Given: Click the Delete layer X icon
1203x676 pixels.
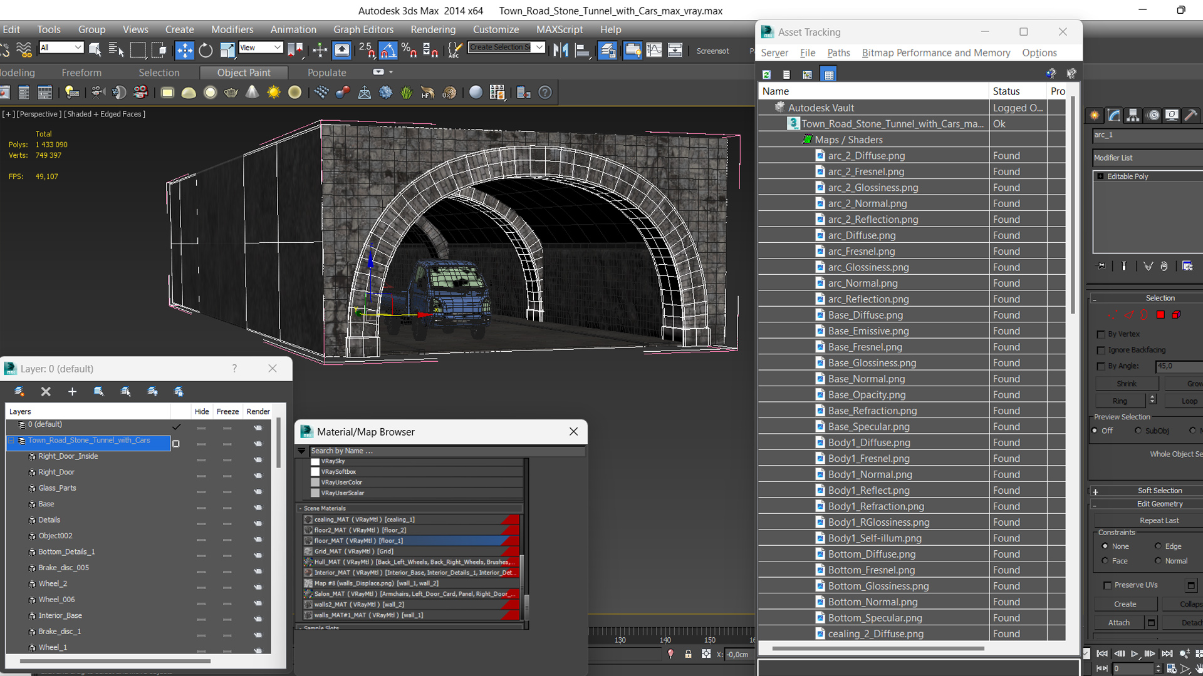Looking at the screenshot, I should 46,392.
